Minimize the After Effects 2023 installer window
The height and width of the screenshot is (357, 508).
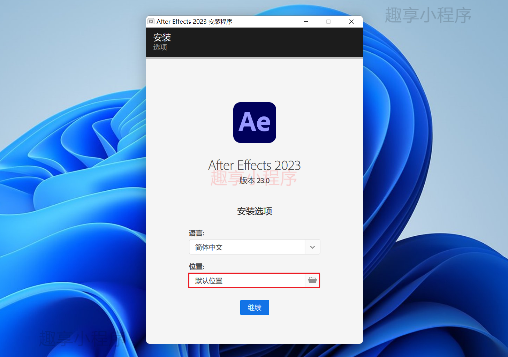pyautogui.click(x=306, y=22)
